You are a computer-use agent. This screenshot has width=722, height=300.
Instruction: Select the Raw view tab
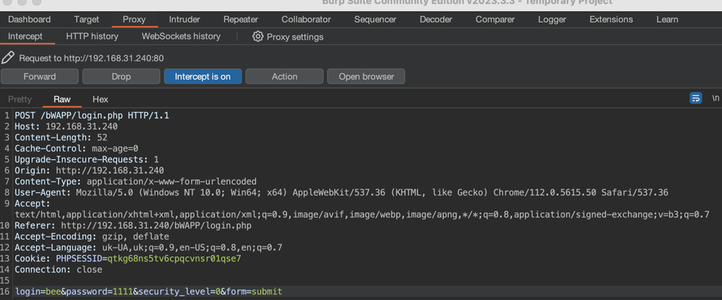pos(62,99)
